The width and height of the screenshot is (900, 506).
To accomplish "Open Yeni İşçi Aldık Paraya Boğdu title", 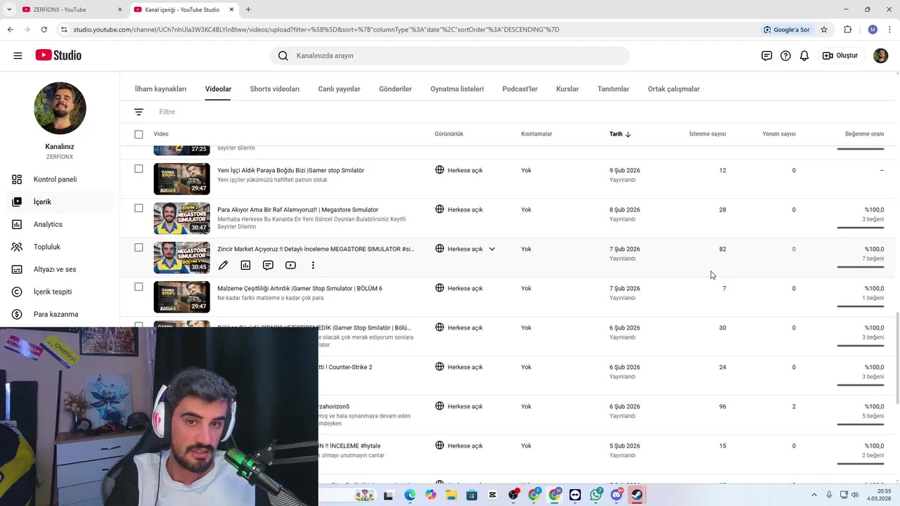I will point(290,170).
